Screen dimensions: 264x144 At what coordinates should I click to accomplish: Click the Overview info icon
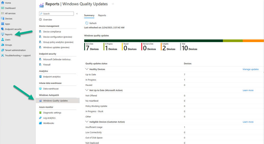point(40,19)
